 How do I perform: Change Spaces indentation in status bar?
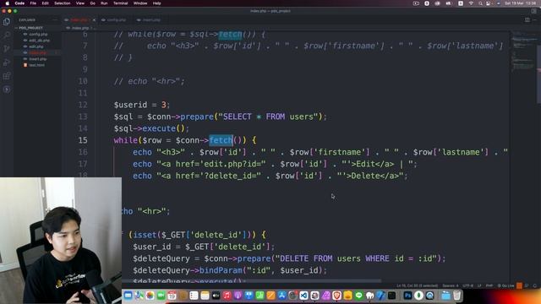click(451, 285)
